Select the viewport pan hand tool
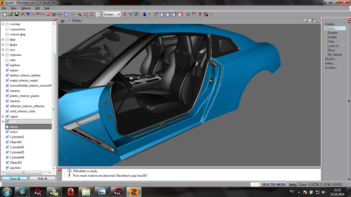 [x=310, y=21]
